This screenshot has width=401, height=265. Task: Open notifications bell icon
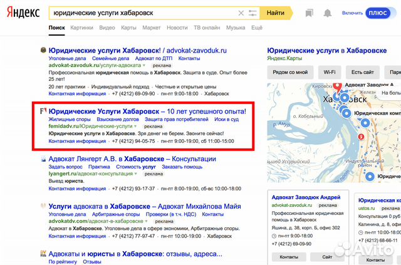click(x=327, y=13)
